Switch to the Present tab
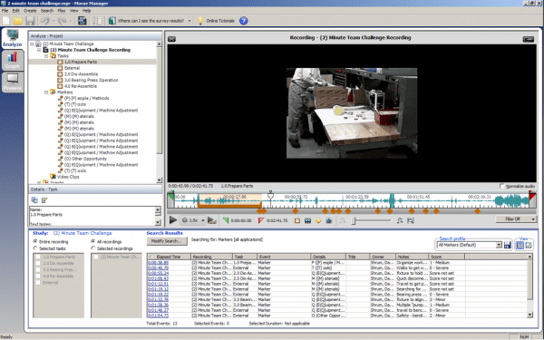The height and width of the screenshot is (340, 544). point(13,83)
